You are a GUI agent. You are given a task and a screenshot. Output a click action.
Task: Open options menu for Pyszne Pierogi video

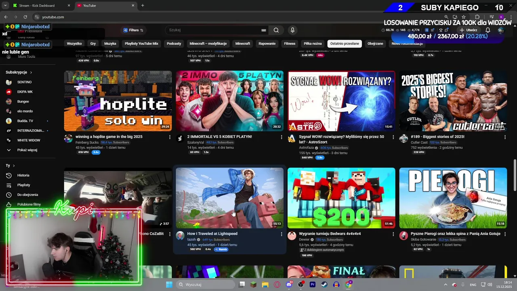pyautogui.click(x=505, y=234)
